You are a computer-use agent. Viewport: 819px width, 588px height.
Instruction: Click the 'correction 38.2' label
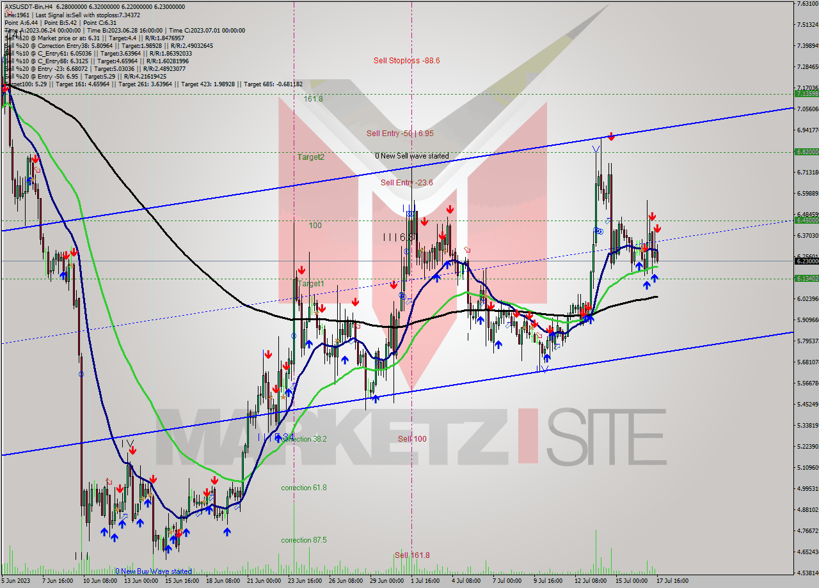304,439
